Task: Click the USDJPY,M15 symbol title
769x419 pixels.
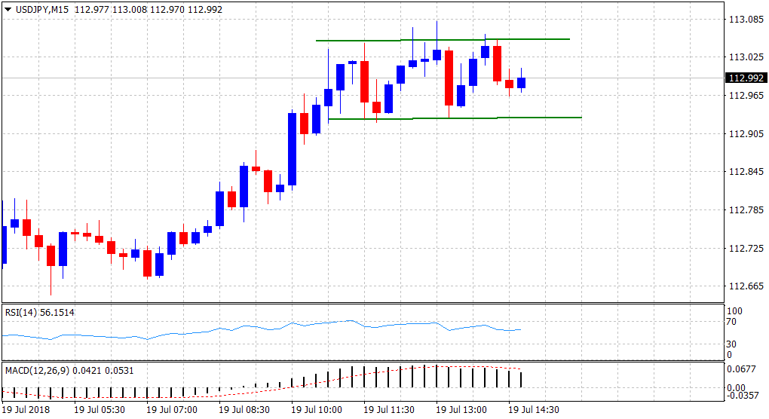Action: 41,9
